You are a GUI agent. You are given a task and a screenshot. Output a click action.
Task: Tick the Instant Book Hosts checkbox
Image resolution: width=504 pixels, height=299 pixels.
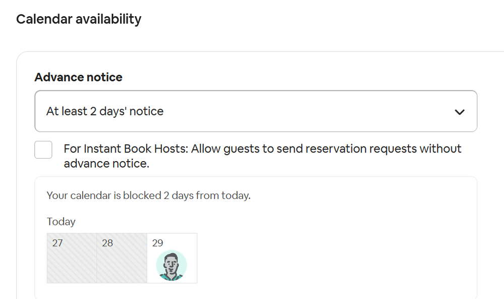click(x=43, y=149)
